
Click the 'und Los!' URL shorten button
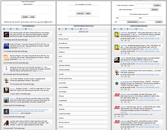pyautogui.click(x=80, y=13)
